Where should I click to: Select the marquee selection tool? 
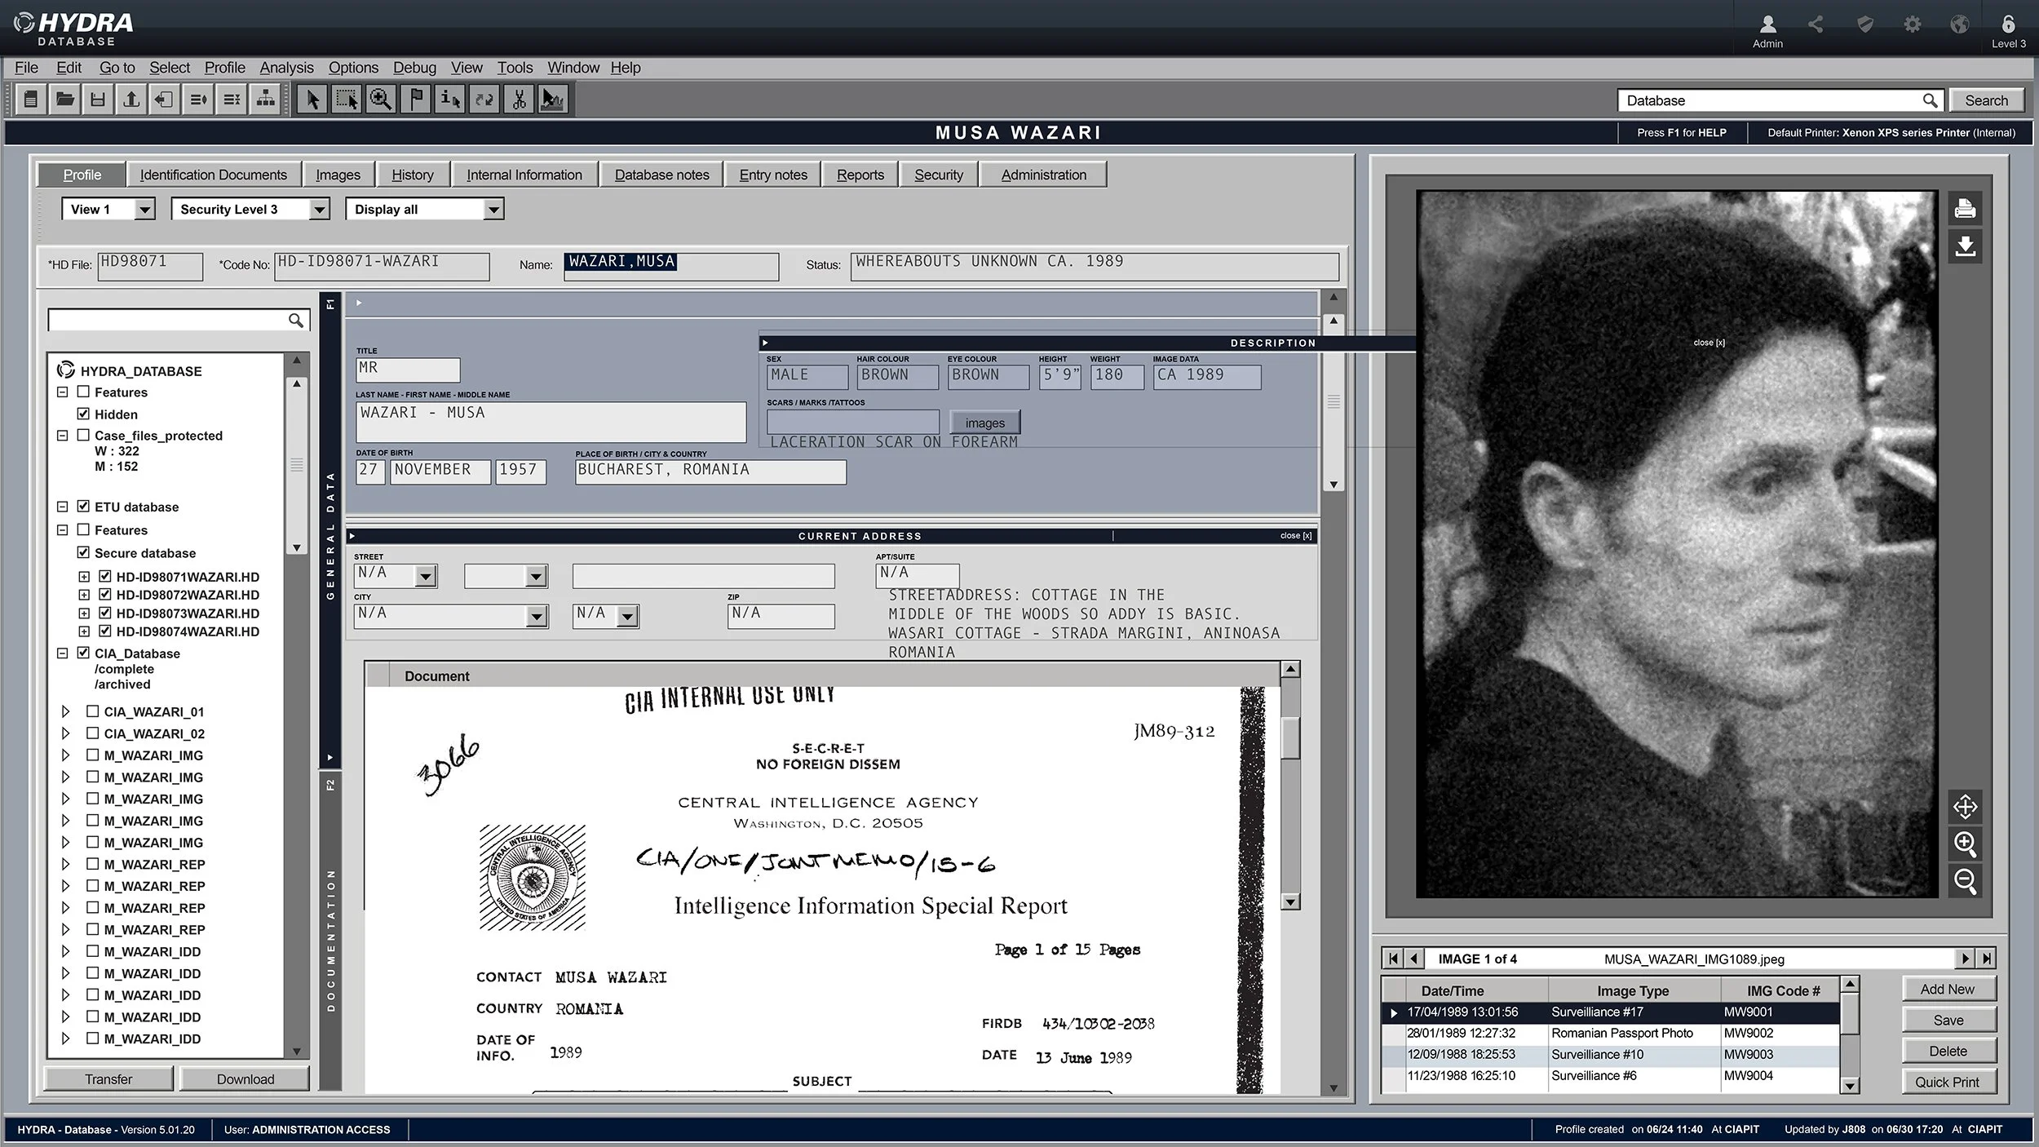point(347,100)
